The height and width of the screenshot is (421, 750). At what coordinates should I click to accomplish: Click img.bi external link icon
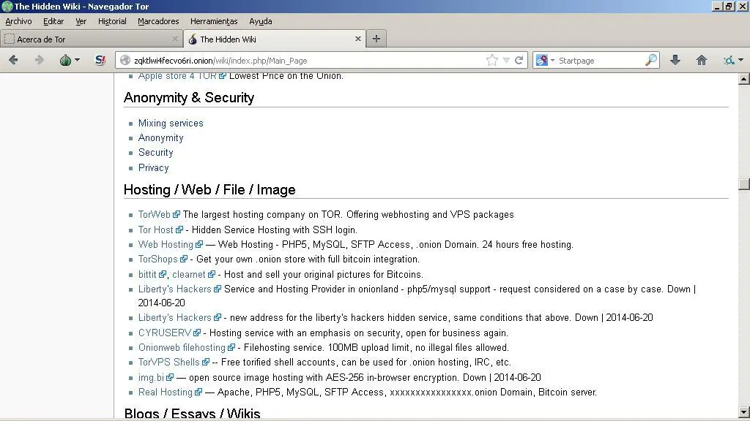170,378
